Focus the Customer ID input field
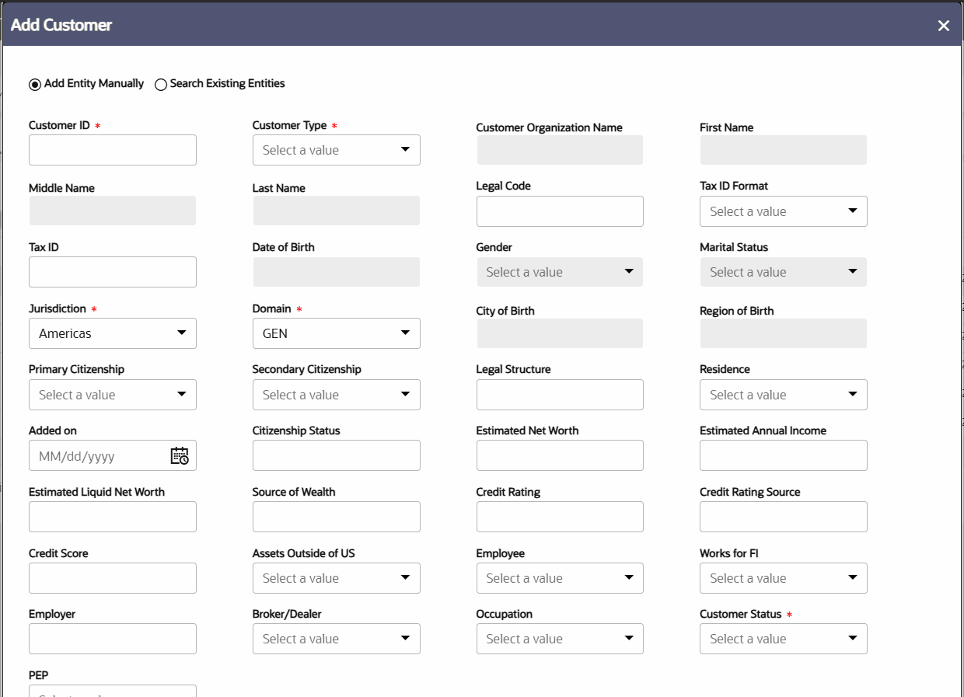Image resolution: width=964 pixels, height=697 pixels. (x=113, y=150)
